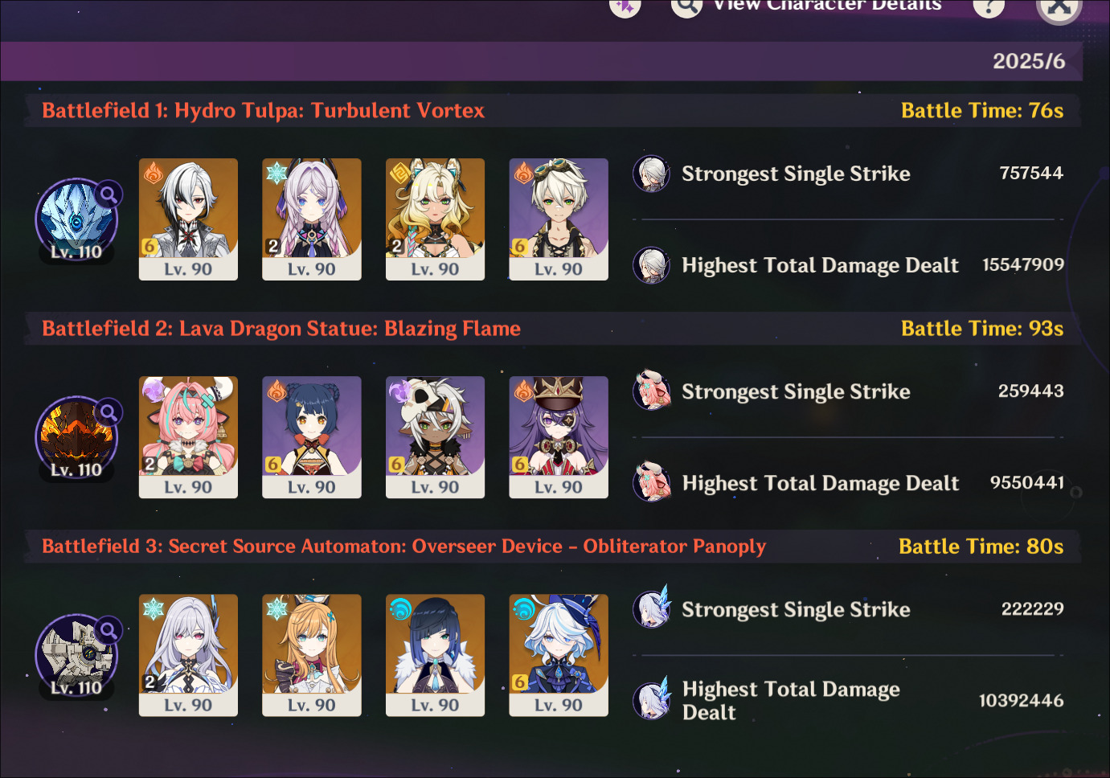
Task: Select the skull-hat Electro character card
Action: (435, 437)
